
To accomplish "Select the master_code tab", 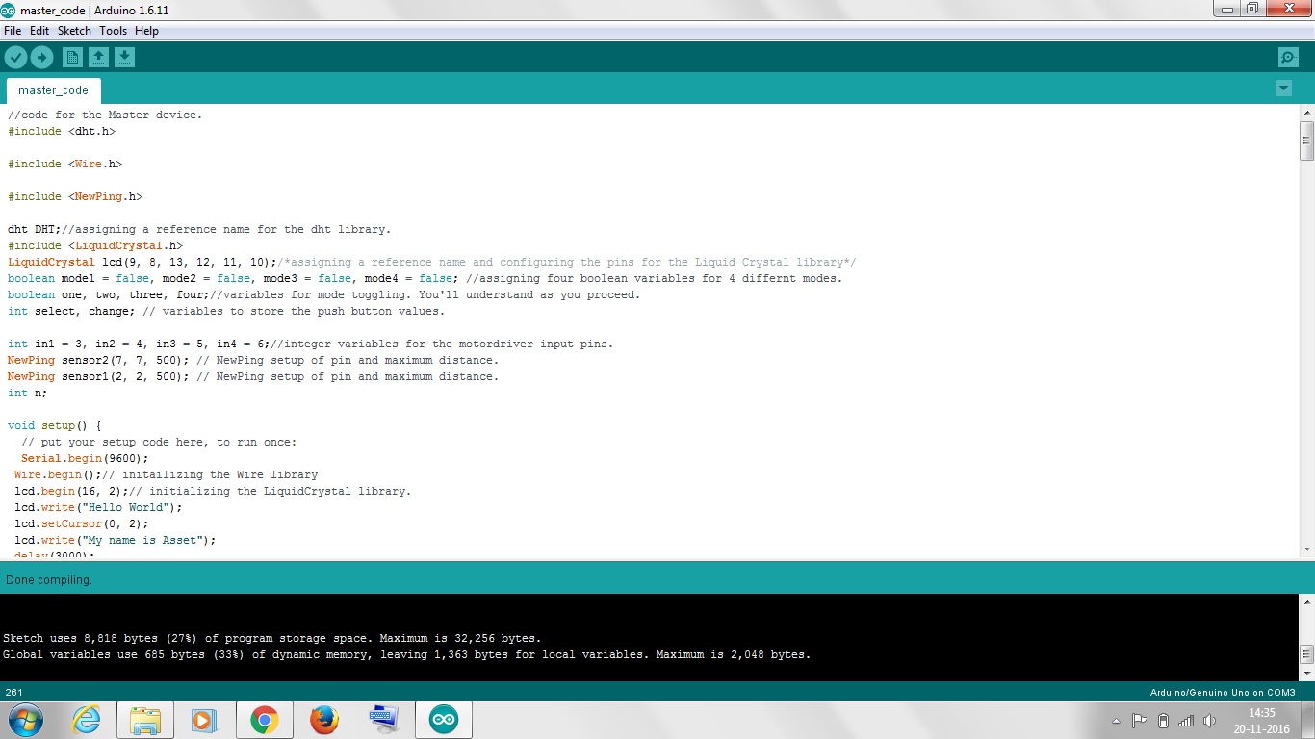I will [53, 90].
